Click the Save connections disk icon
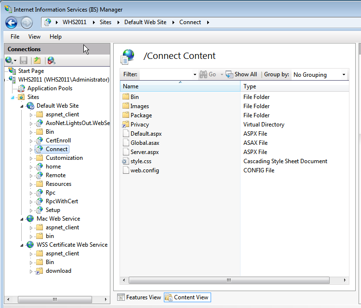This screenshot has height=308, width=361. coord(24,60)
